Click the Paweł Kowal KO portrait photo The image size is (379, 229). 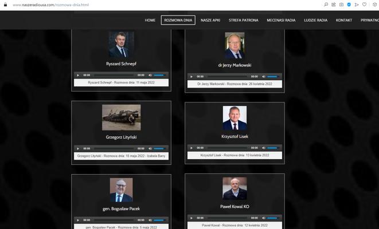point(235,188)
